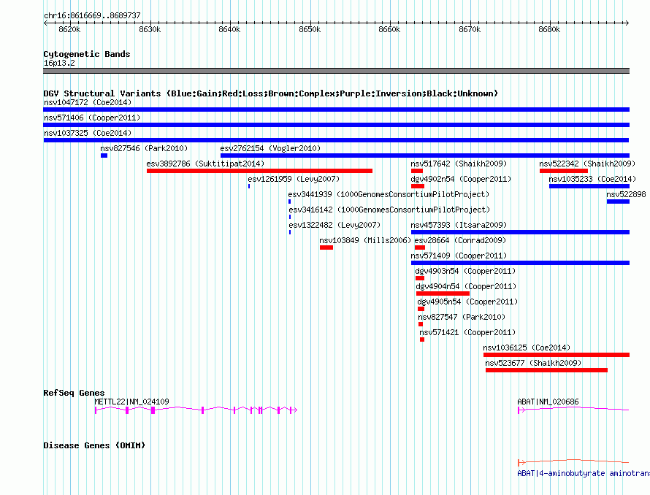650x495 pixels.
Task: Click the ruler's right end arrow
Action: click(627, 23)
